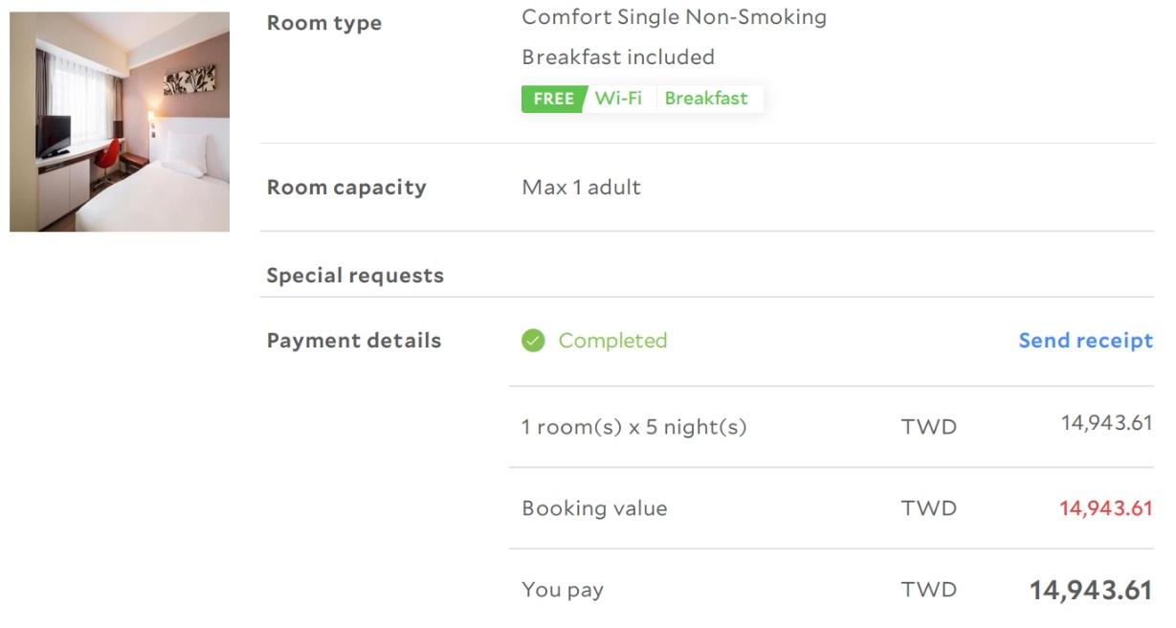The image size is (1176, 628).
Task: Click the Room type label
Action: (323, 24)
